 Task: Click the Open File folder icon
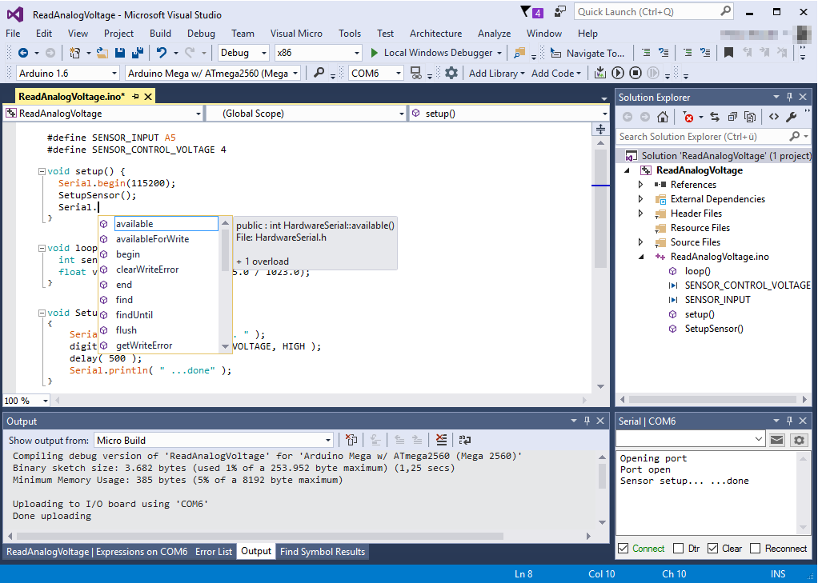coord(102,53)
